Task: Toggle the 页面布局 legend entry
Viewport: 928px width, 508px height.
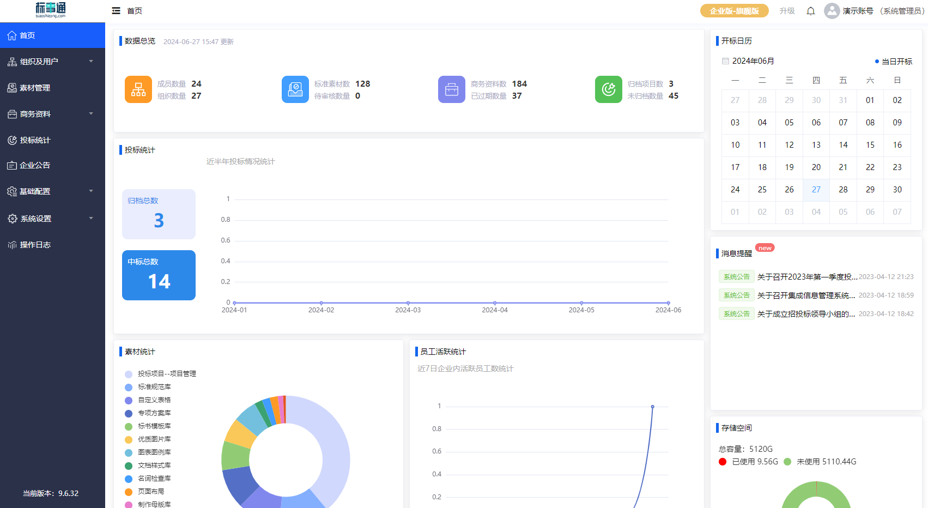Action: click(x=144, y=492)
